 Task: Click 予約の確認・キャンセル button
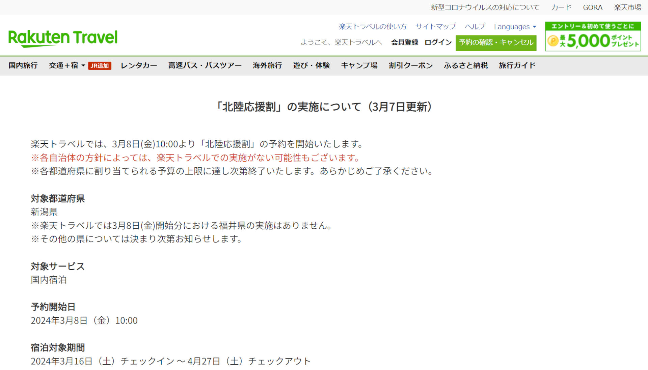496,43
